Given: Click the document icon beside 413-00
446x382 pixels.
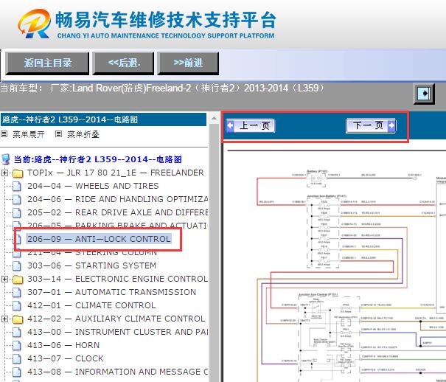Looking at the screenshot, I should point(17,333).
